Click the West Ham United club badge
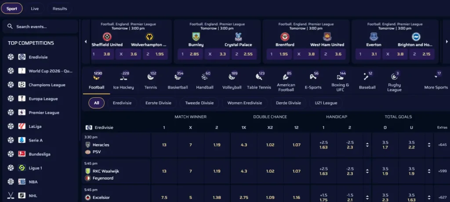 [x=327, y=37]
